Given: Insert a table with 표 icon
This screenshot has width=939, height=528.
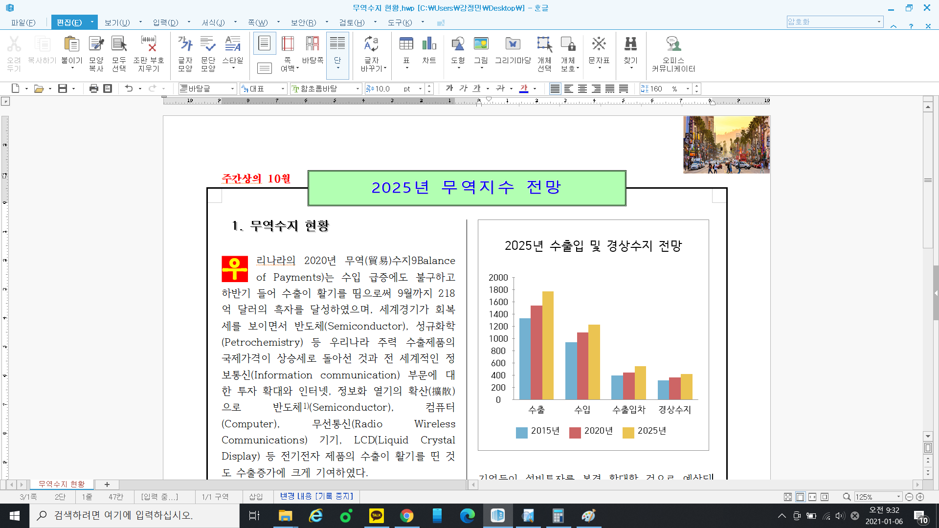Looking at the screenshot, I should 406,44.
